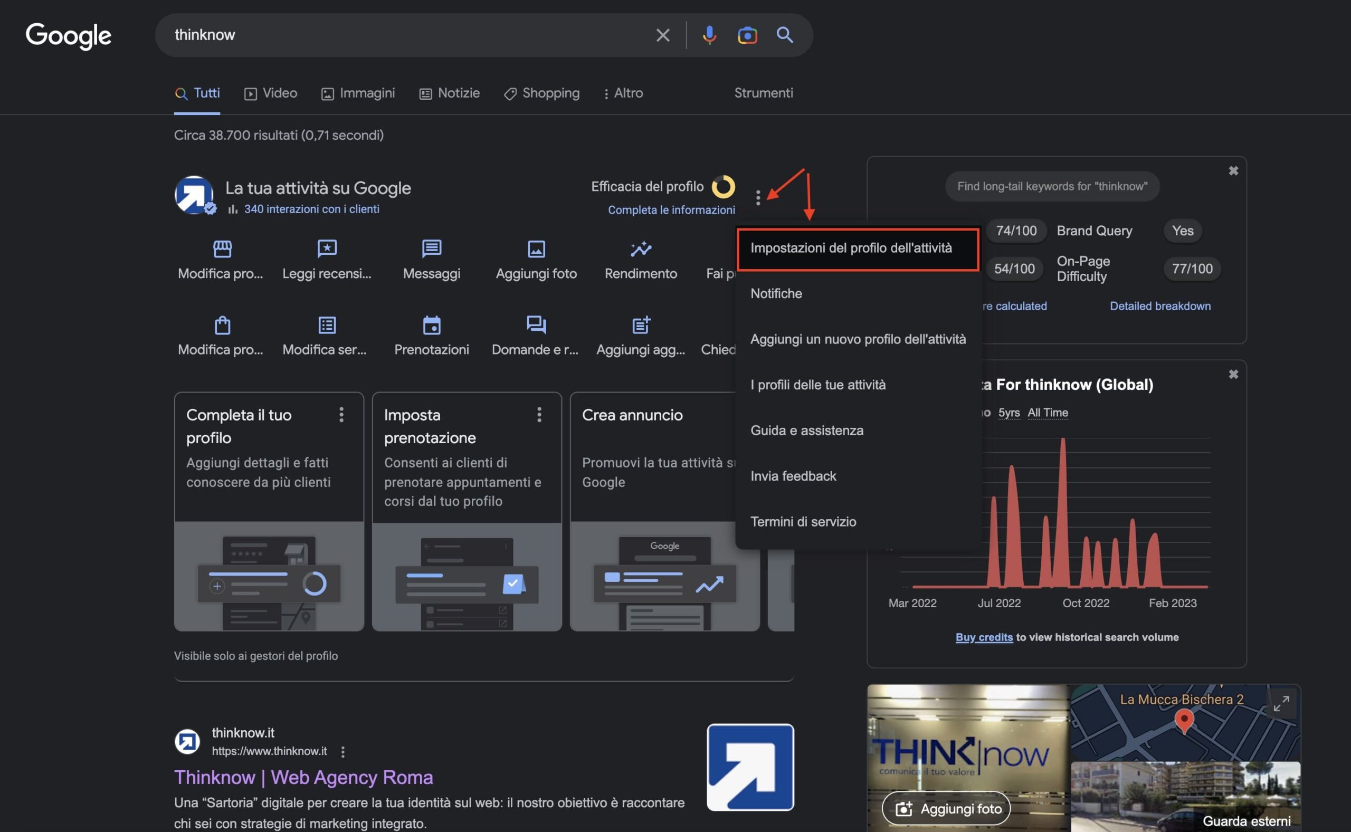Open the Rendimento performance icon
1351x832 pixels.
click(x=640, y=249)
